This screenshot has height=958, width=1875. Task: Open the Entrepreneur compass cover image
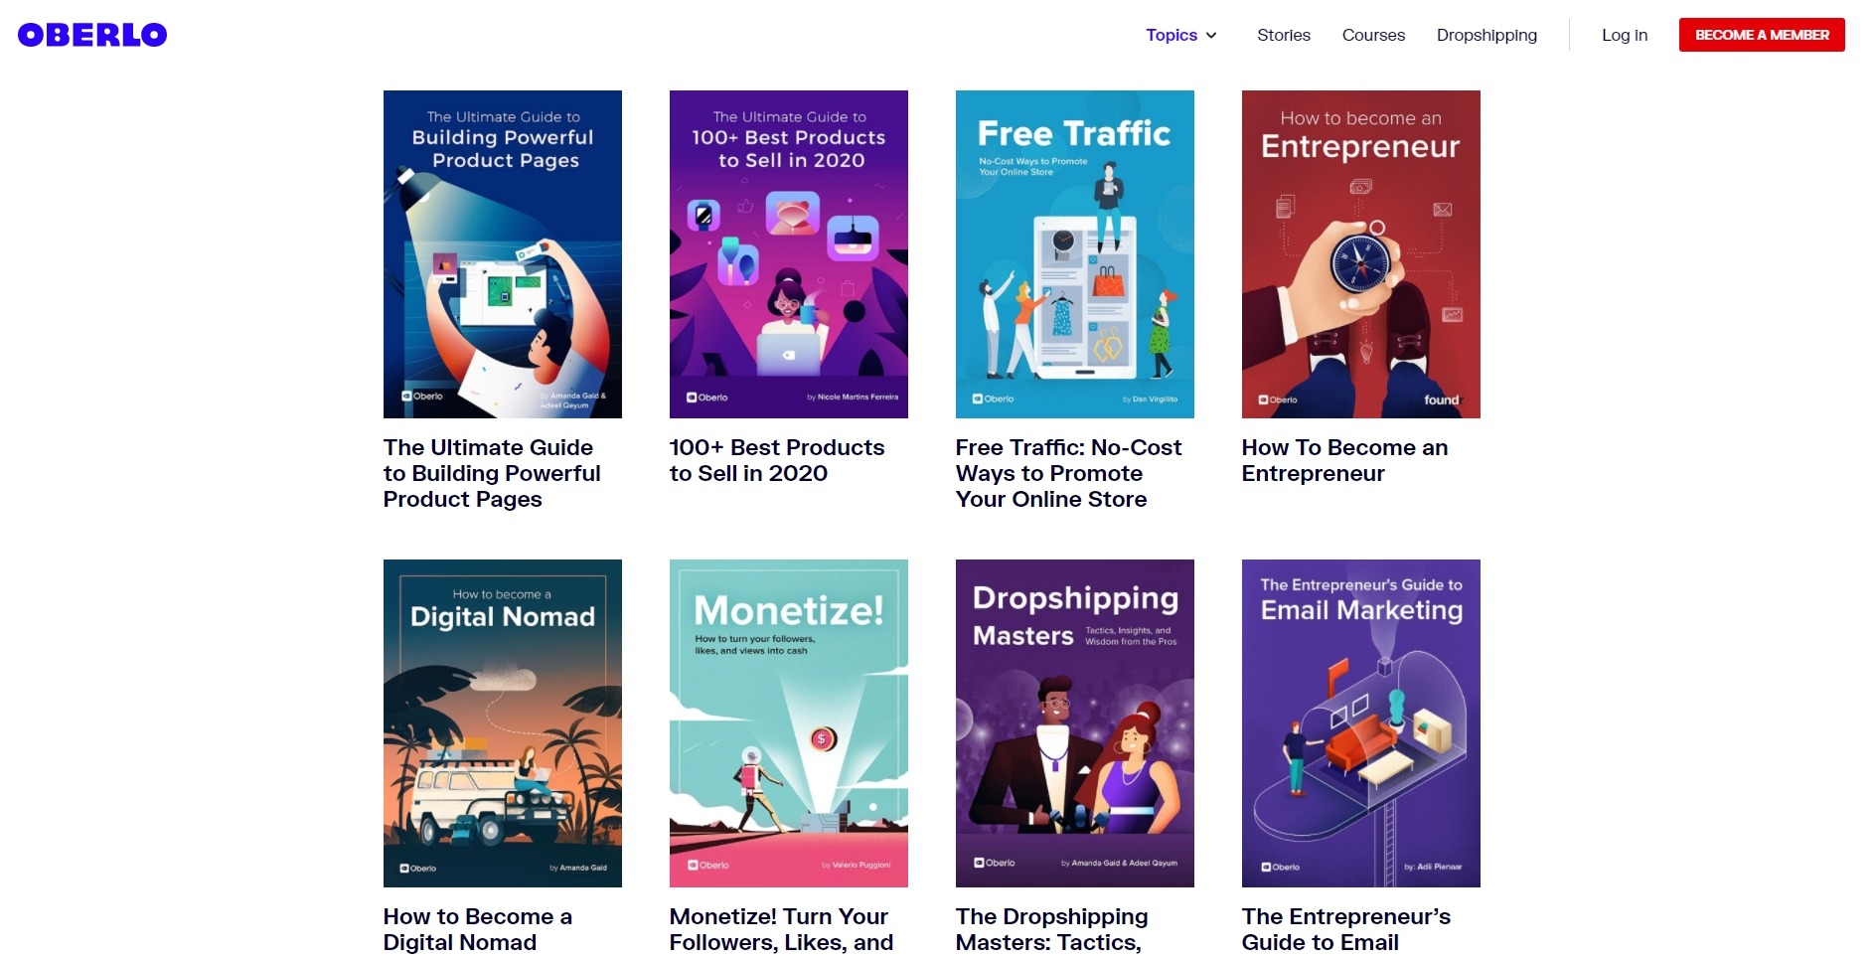coord(1361,254)
